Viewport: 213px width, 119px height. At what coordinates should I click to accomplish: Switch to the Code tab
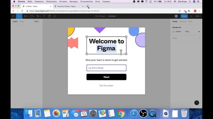click(190, 21)
